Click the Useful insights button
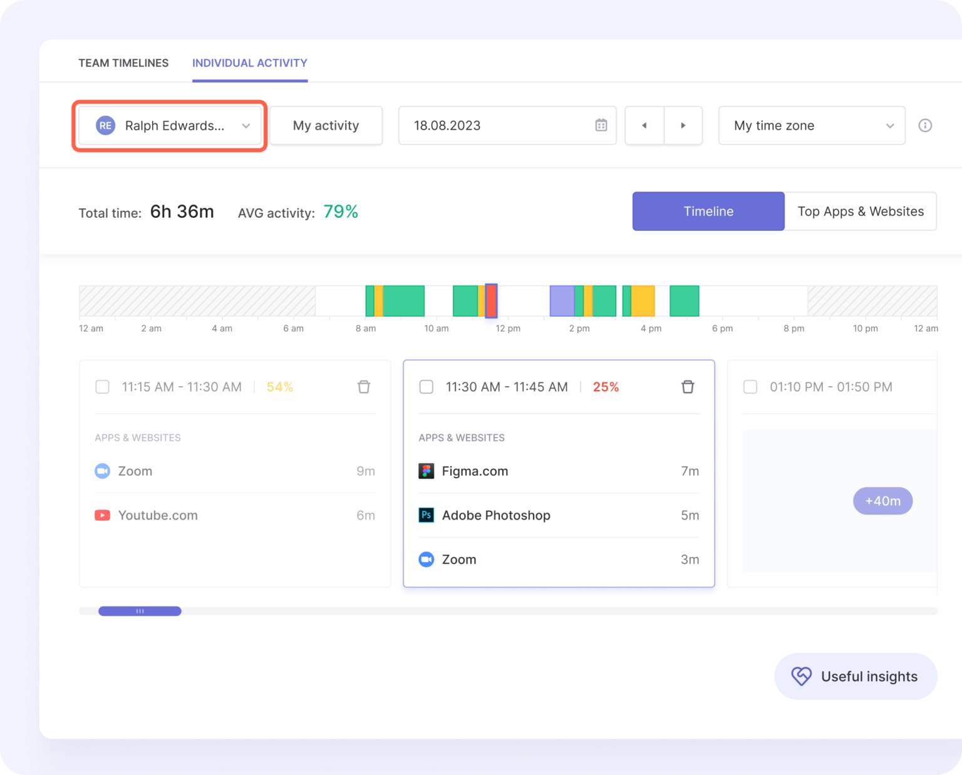Image resolution: width=962 pixels, height=775 pixels. pyautogui.click(x=856, y=676)
